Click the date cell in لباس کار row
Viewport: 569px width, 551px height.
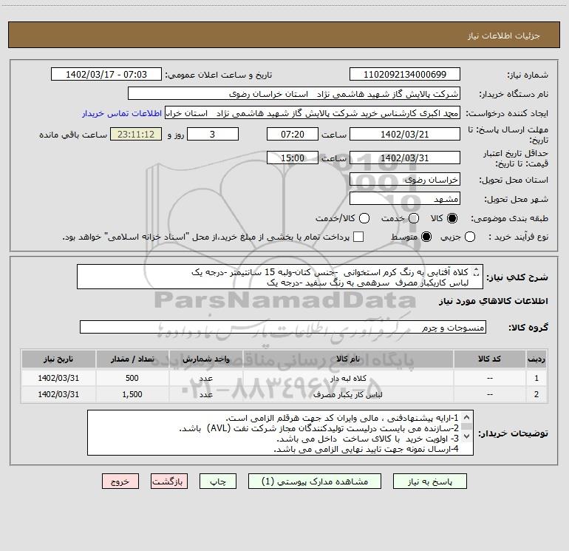point(58,394)
